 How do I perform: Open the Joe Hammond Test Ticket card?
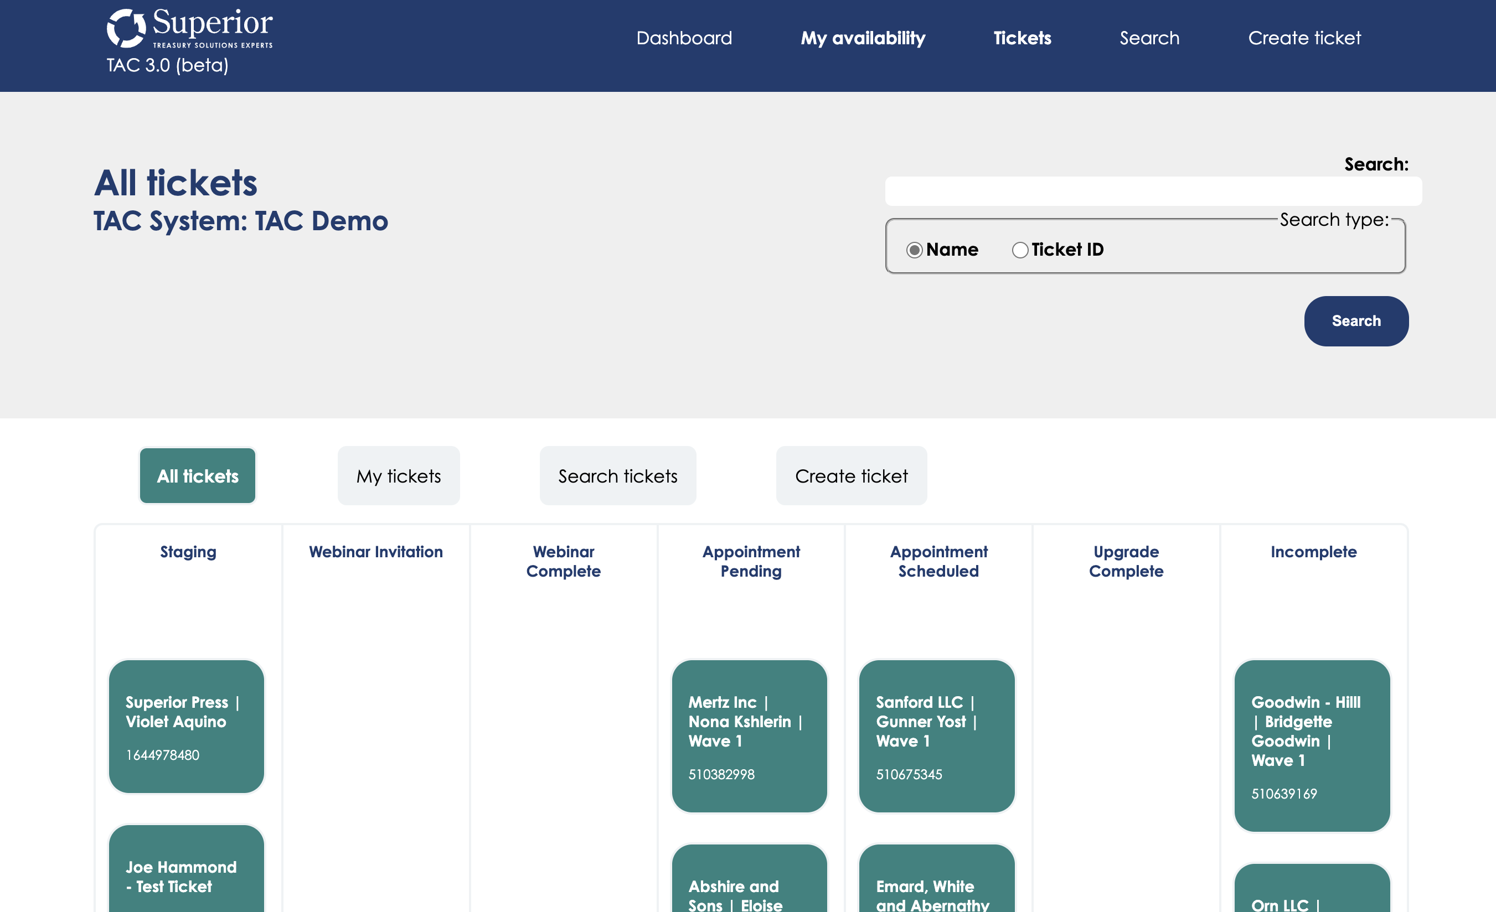pyautogui.click(x=187, y=869)
